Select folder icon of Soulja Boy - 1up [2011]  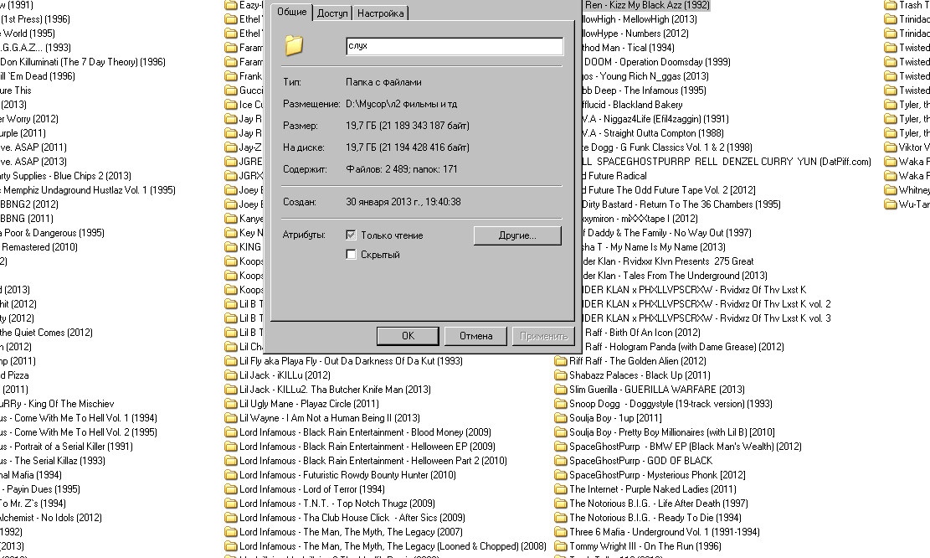[561, 418]
